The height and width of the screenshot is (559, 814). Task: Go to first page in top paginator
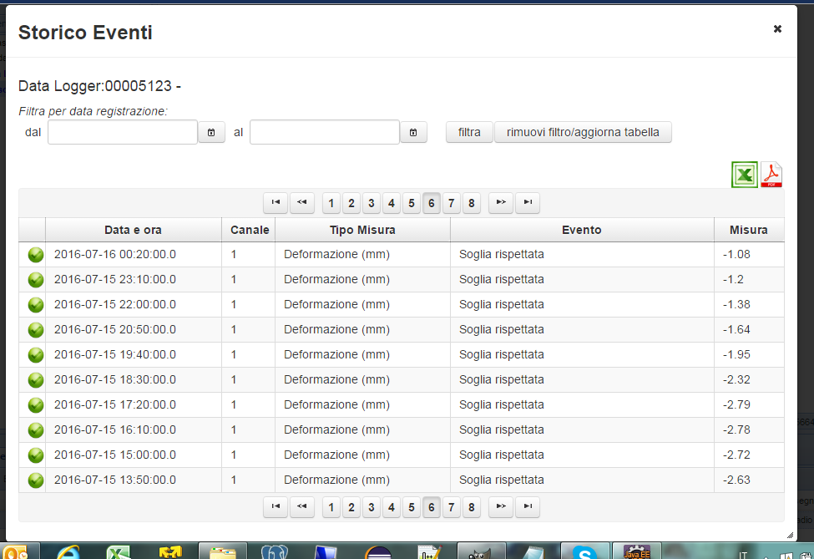tap(275, 202)
